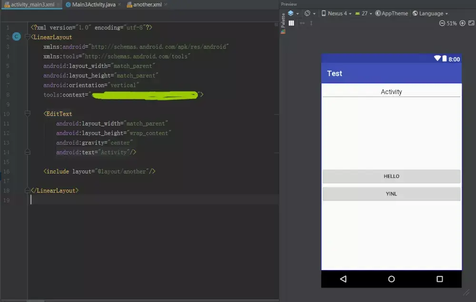Click the Activity text field in preview
Screen dimensions: 476x302
click(391, 92)
